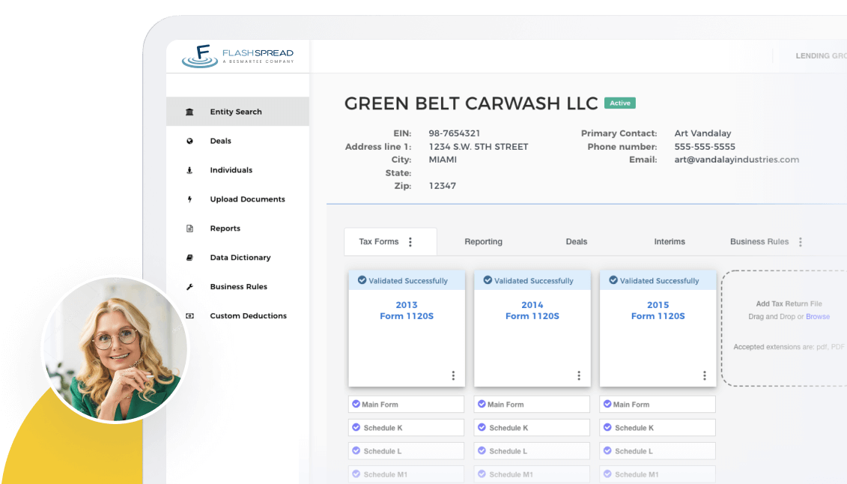This screenshot has width=847, height=484.
Task: Open the Tax Forms tab options menu
Action: (x=410, y=242)
